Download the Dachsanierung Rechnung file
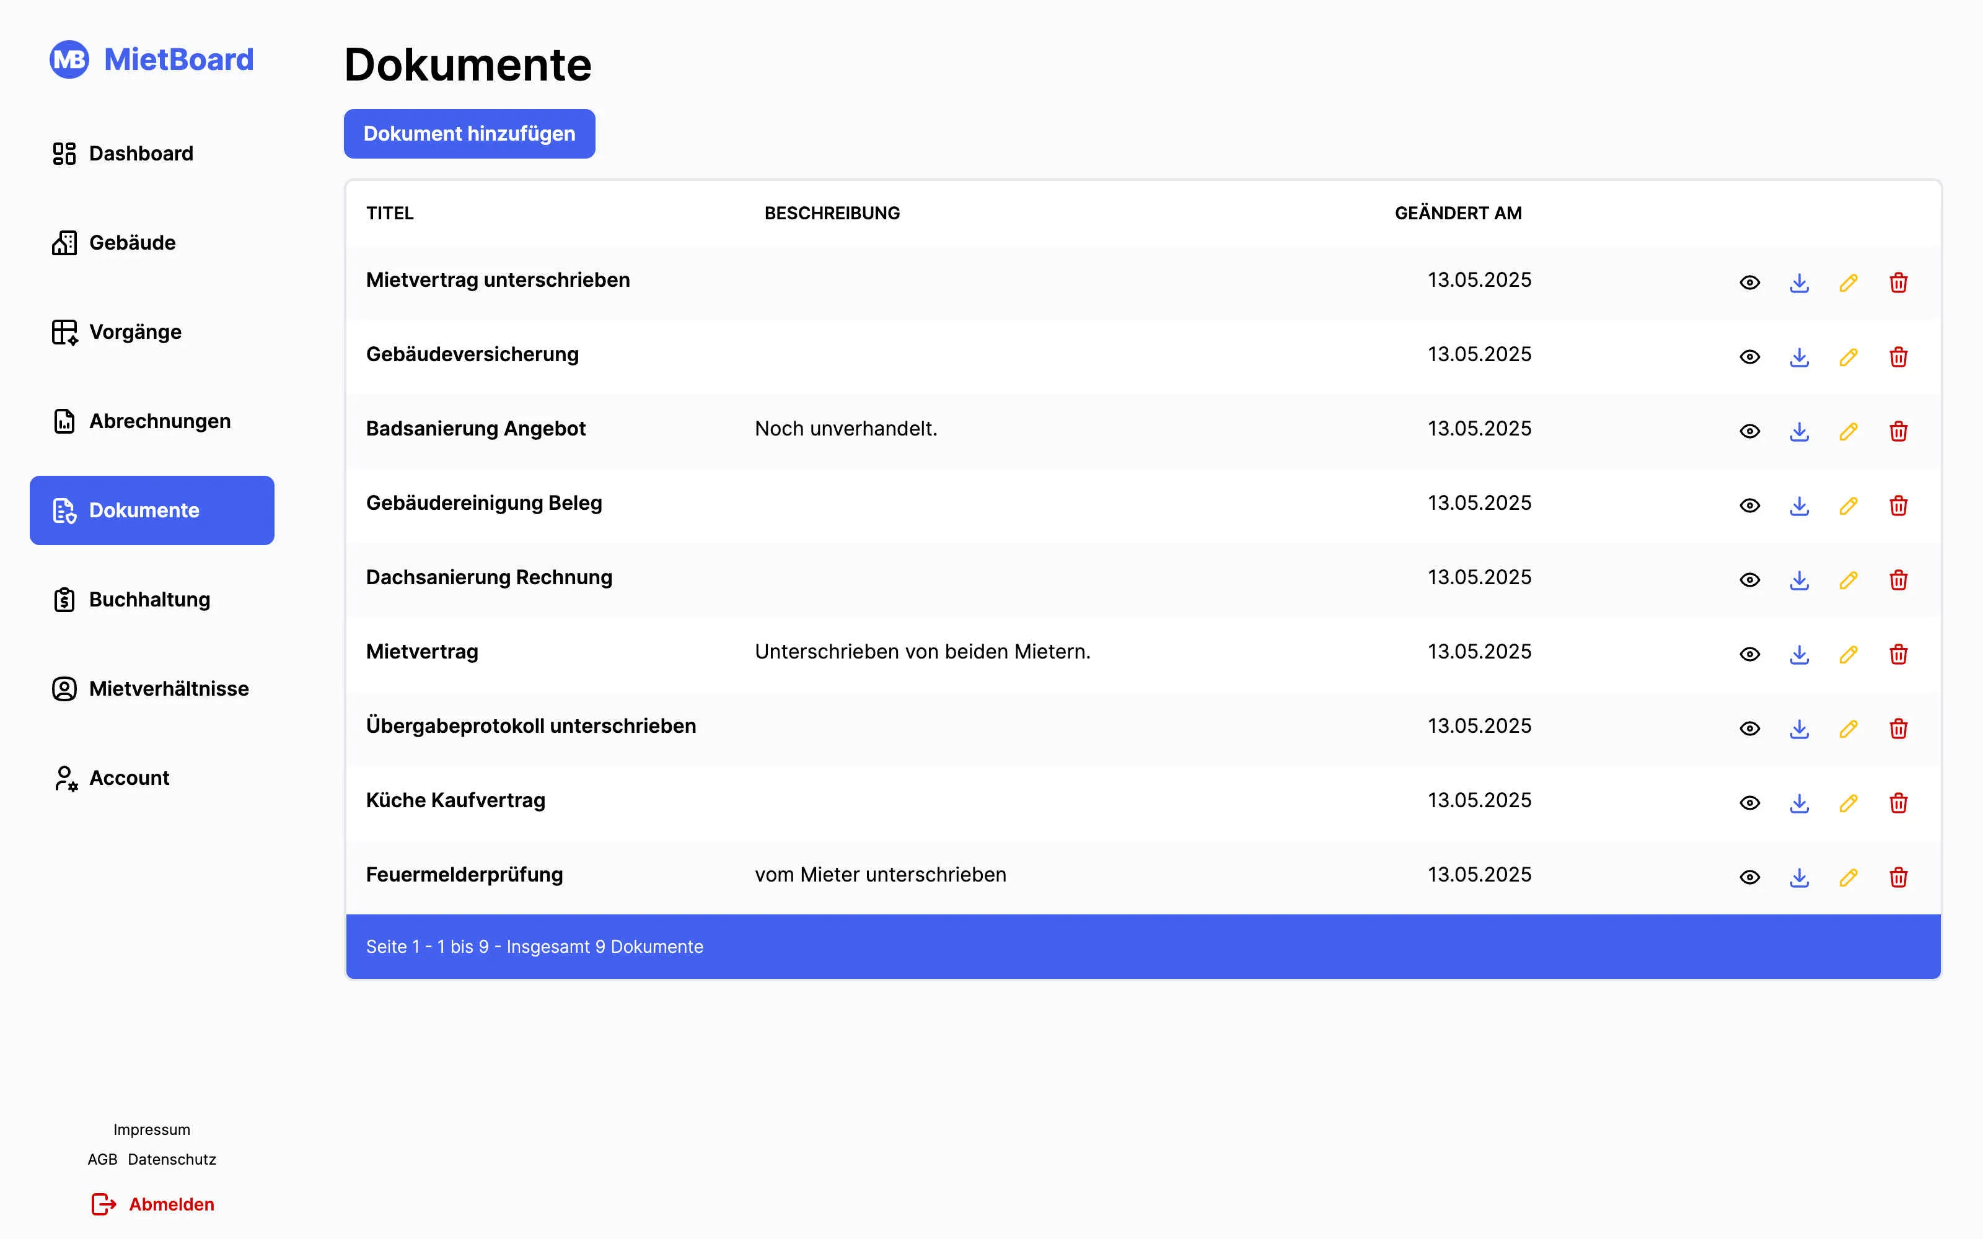 coord(1798,580)
